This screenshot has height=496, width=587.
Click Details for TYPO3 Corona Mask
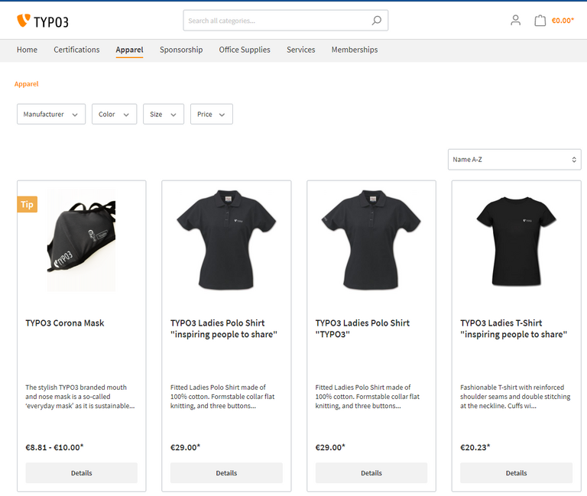pyautogui.click(x=81, y=473)
